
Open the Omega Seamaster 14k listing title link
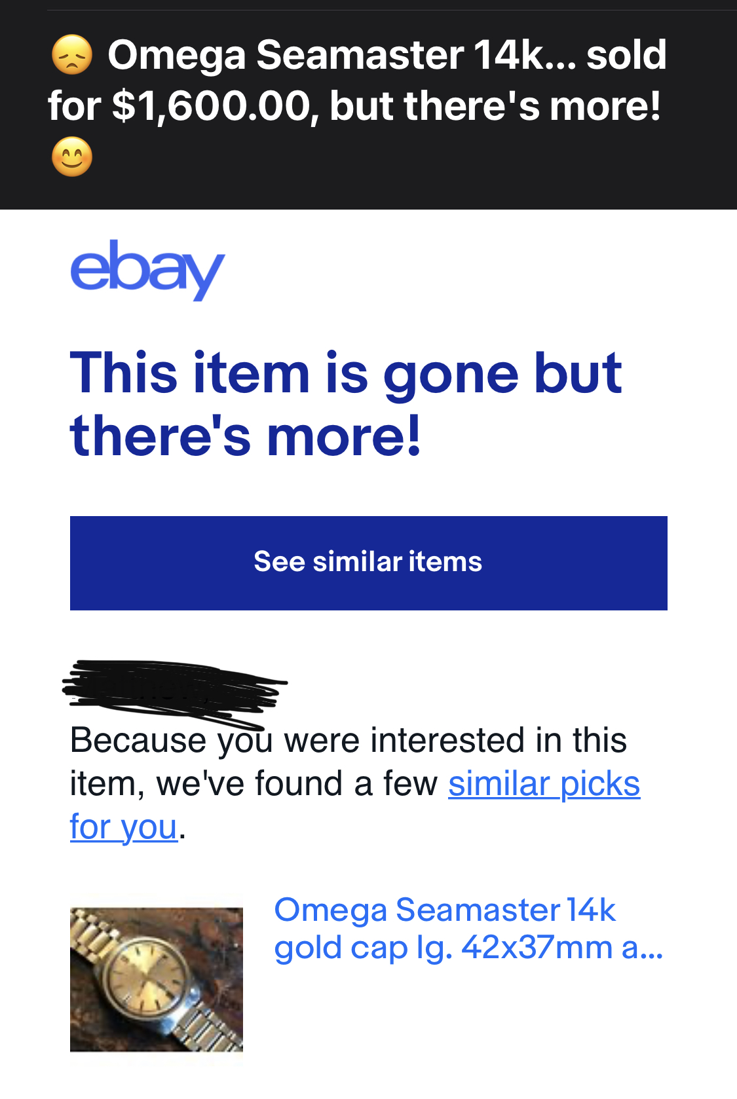444,910
